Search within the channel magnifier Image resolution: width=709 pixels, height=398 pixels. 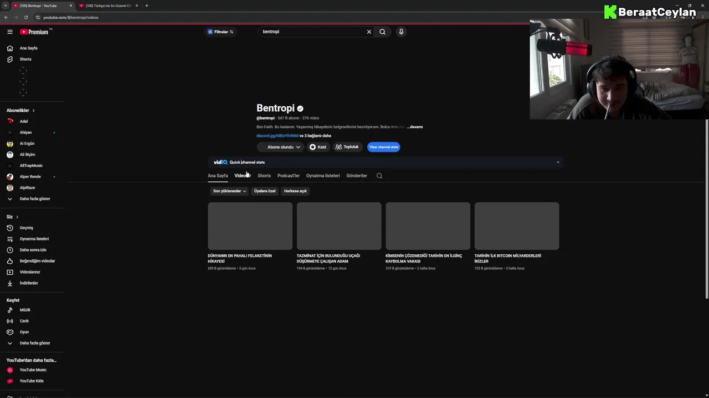click(379, 176)
